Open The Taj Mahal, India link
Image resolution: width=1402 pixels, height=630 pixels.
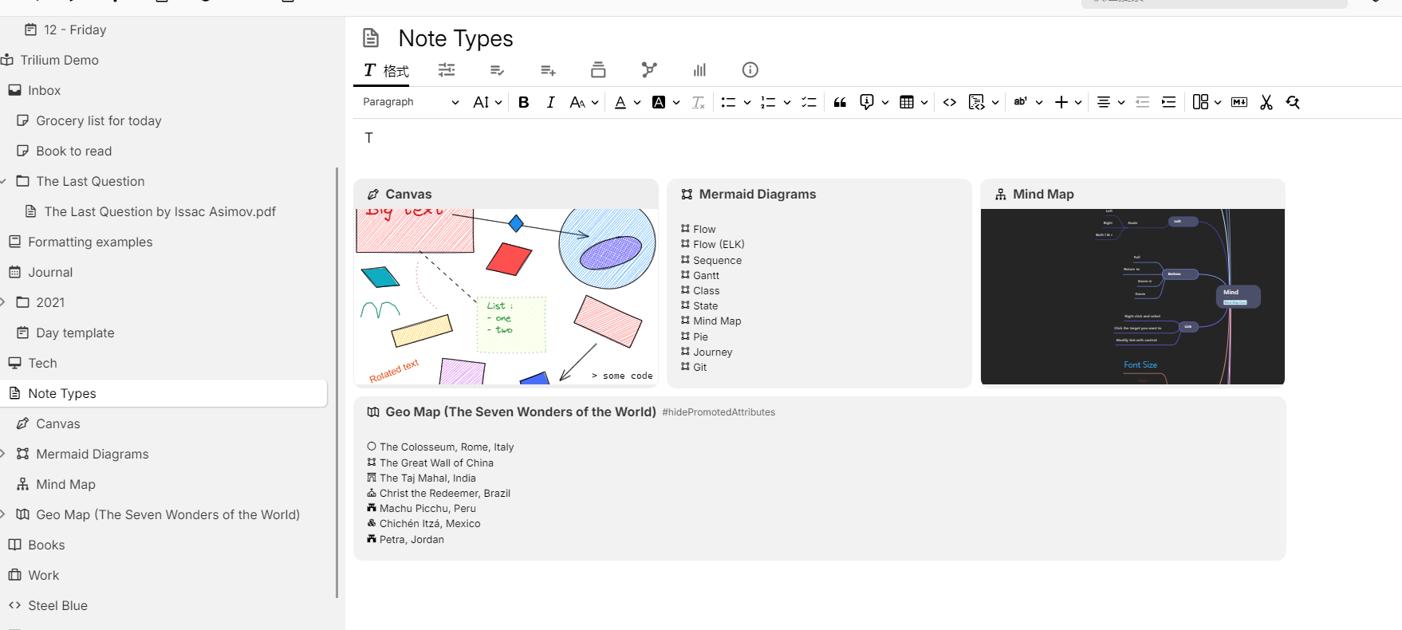click(427, 478)
